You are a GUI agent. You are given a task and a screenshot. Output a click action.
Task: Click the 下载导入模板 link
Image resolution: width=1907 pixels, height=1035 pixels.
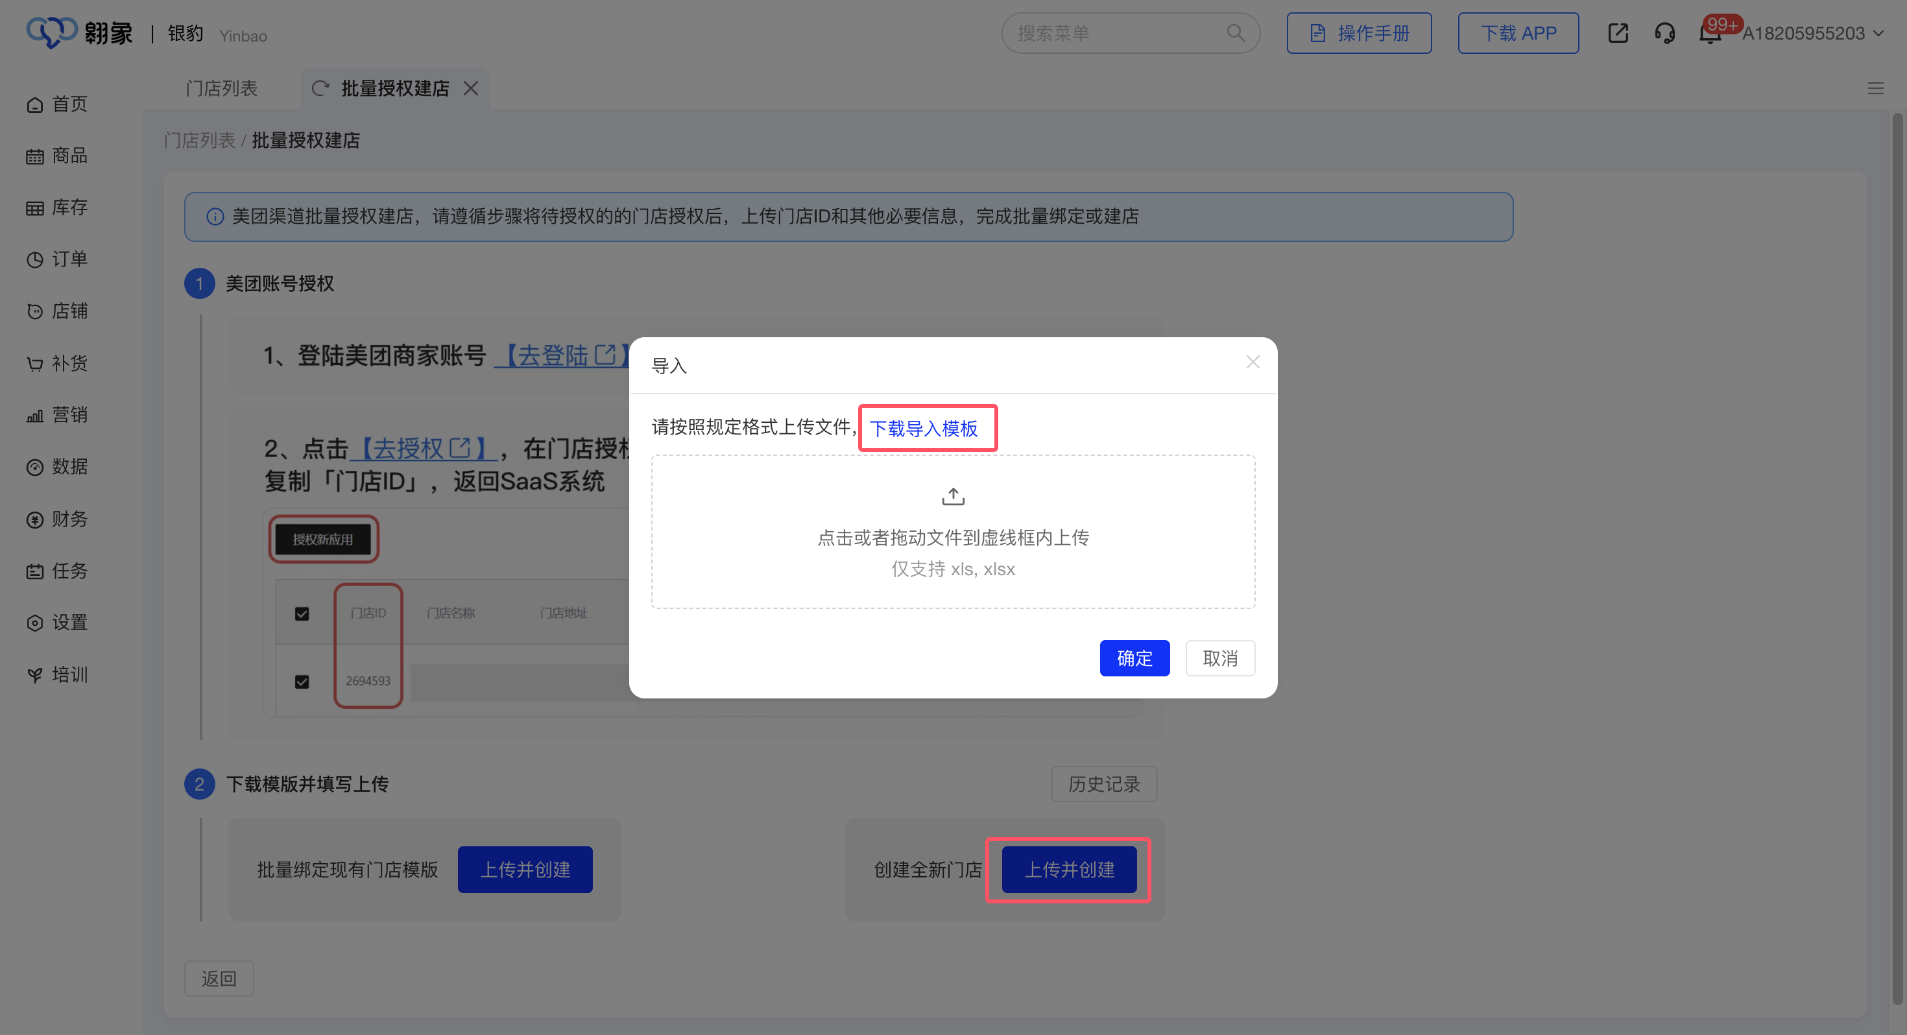923,428
